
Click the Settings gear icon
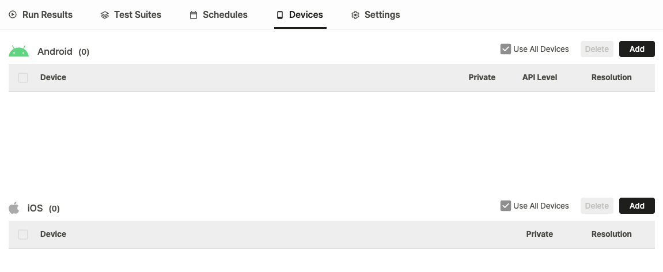[x=355, y=15]
